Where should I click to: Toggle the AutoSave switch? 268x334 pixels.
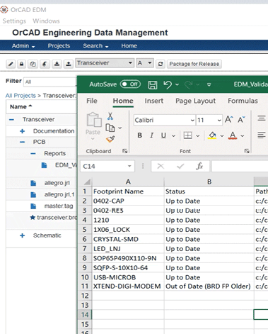(130, 84)
